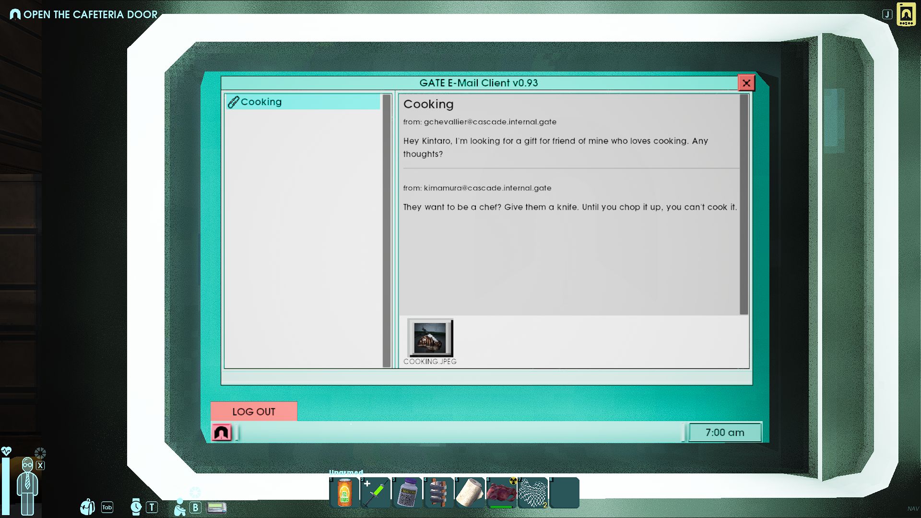
Task: Click the sitting person icon
Action: (180, 507)
